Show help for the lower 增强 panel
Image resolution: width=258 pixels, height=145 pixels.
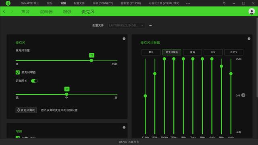(124, 127)
